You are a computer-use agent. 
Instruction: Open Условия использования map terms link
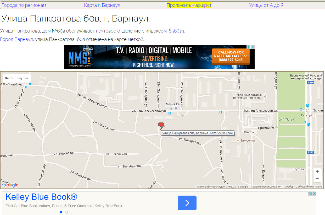pyautogui.click(x=266, y=187)
